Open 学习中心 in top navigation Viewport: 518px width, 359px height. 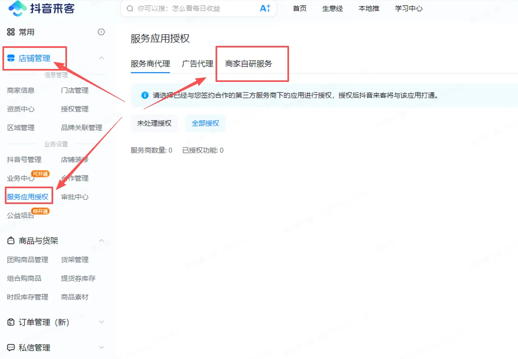[x=409, y=9]
